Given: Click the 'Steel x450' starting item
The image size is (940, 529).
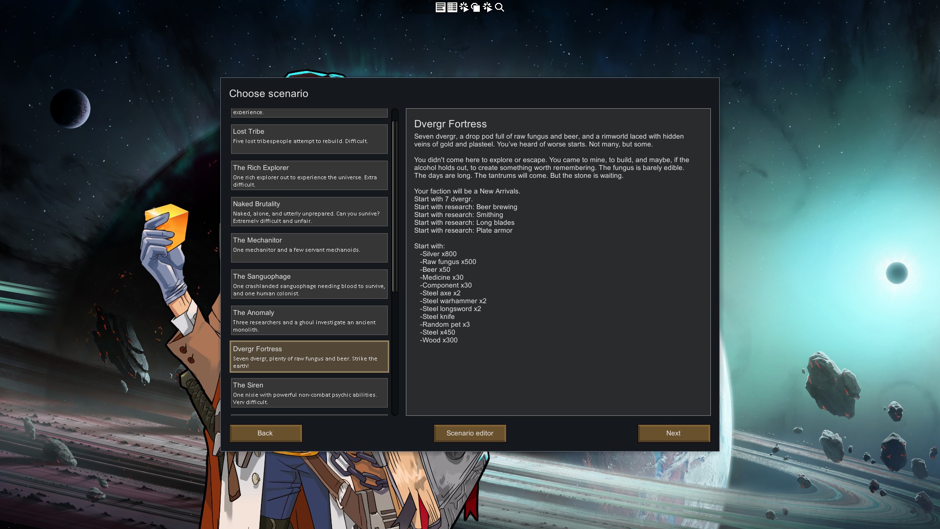Looking at the screenshot, I should 438,332.
